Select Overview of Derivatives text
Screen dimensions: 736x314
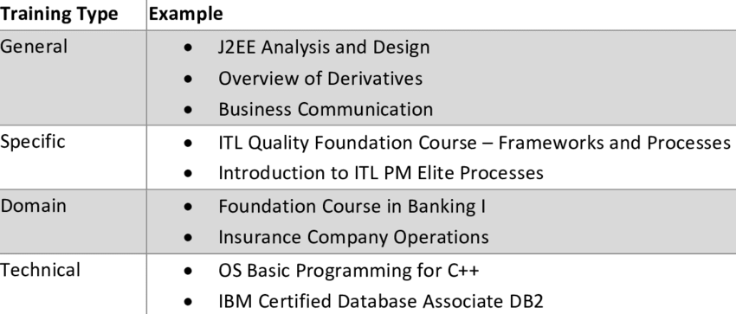point(320,78)
